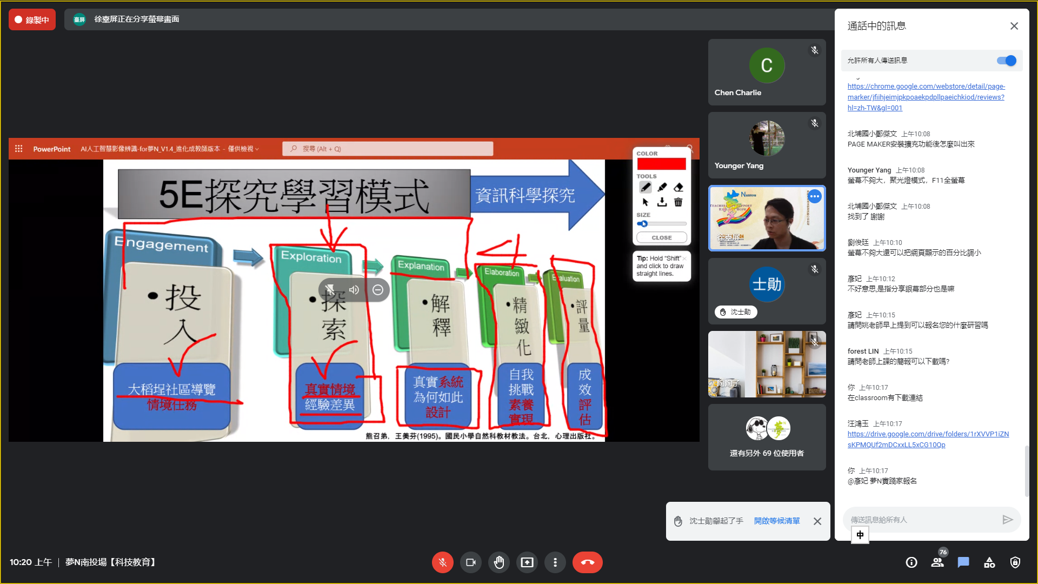This screenshot has width=1038, height=584.
Task: Open the three-dot more options menu
Action: (555, 562)
